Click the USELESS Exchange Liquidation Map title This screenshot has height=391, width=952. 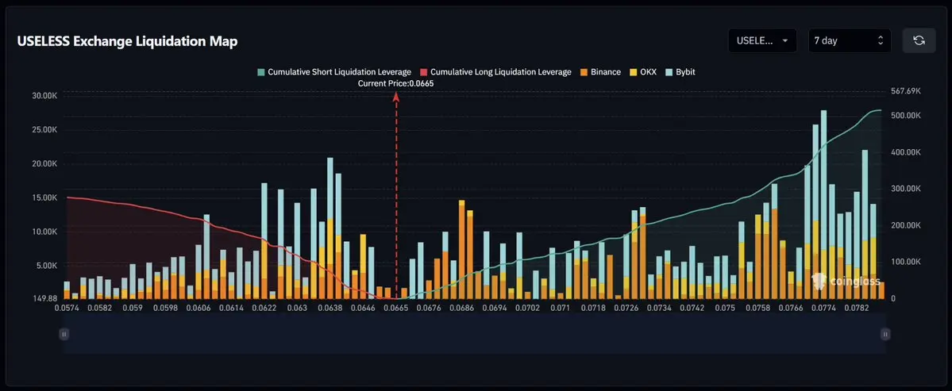click(x=127, y=41)
